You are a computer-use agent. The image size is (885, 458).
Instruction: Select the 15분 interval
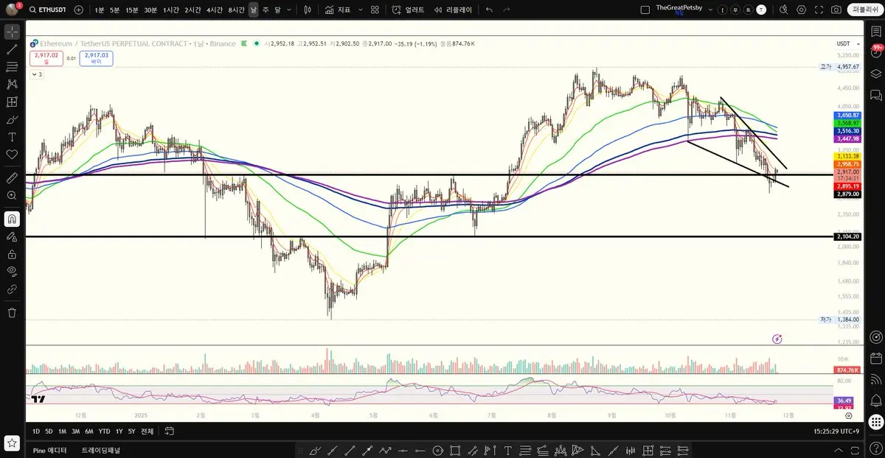(x=132, y=10)
